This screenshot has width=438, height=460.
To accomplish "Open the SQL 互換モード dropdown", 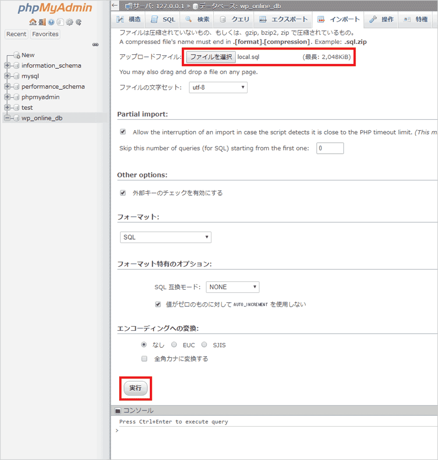I will [233, 287].
